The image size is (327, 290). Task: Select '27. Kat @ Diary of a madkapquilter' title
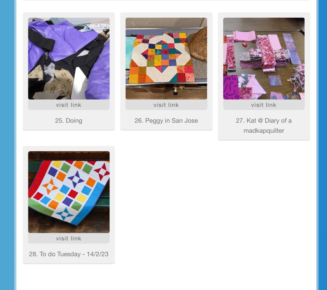(264, 126)
